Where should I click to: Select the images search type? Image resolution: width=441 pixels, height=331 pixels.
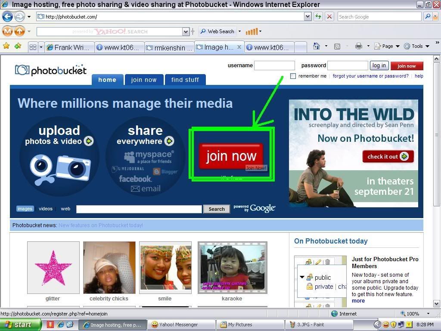[25, 209]
